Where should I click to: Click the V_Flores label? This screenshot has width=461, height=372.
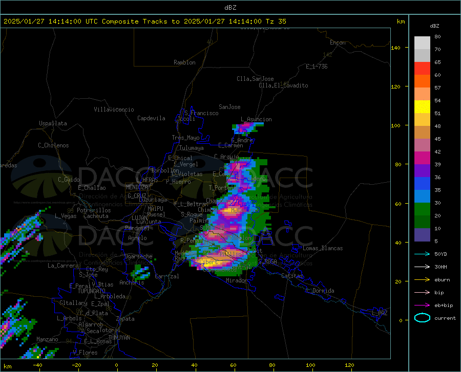(x=85, y=353)
